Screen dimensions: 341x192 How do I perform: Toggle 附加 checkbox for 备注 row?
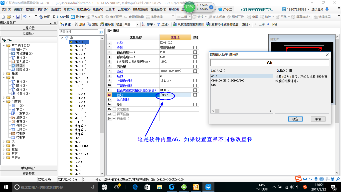[x=195, y=104]
